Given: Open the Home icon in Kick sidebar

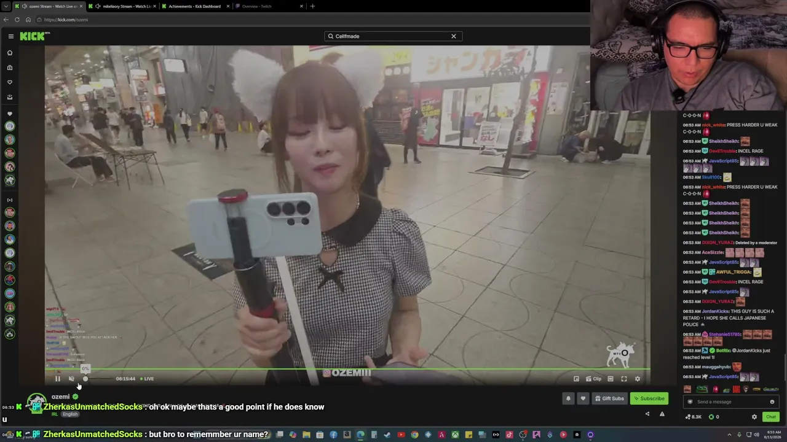Looking at the screenshot, I should point(10,53).
